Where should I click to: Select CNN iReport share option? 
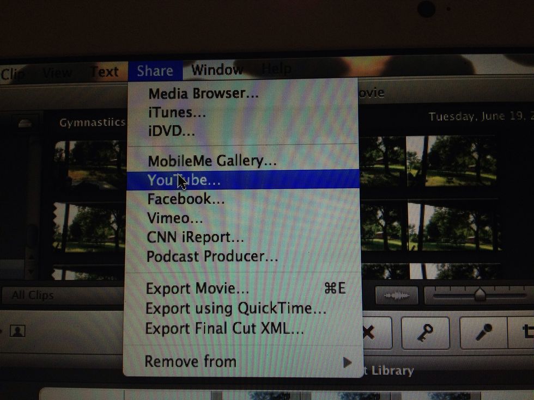point(242,237)
